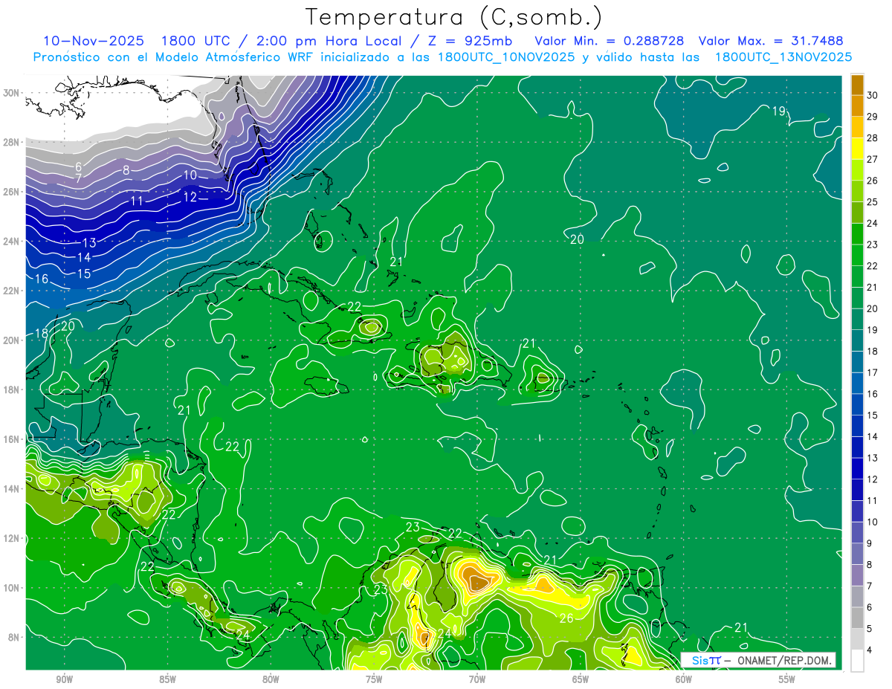
Task: Click the 10-Nov-2025 date text
Action: (95, 41)
